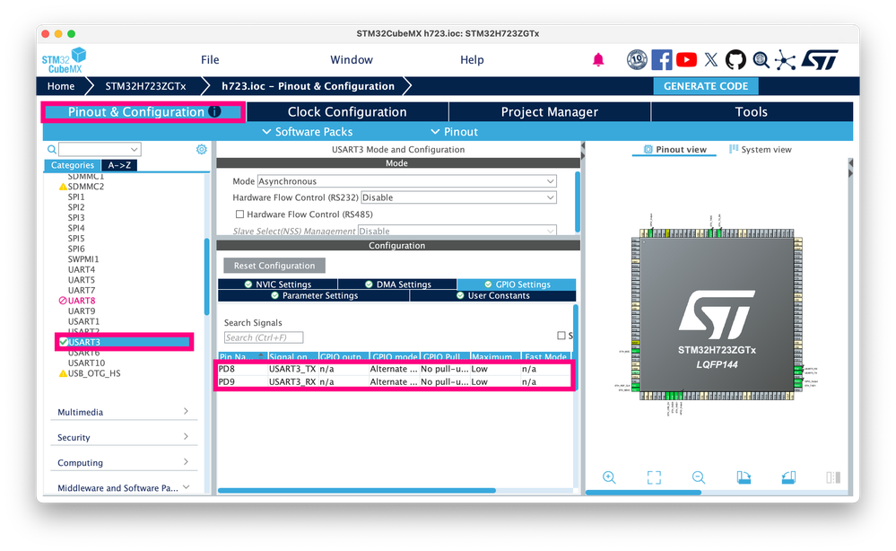Switch to Tools tab
Viewport: 896px width, 551px height.
click(752, 112)
